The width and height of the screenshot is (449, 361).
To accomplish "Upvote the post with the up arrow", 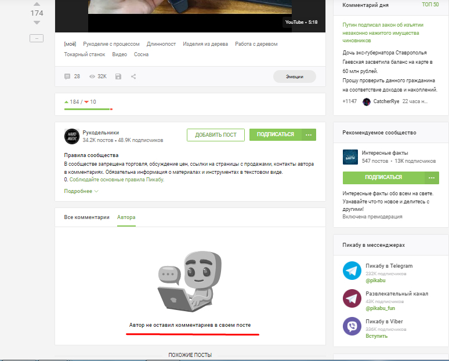I will 37,4.
